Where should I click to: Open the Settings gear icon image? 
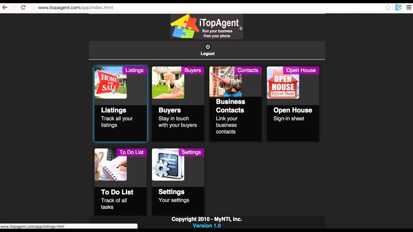(168, 164)
